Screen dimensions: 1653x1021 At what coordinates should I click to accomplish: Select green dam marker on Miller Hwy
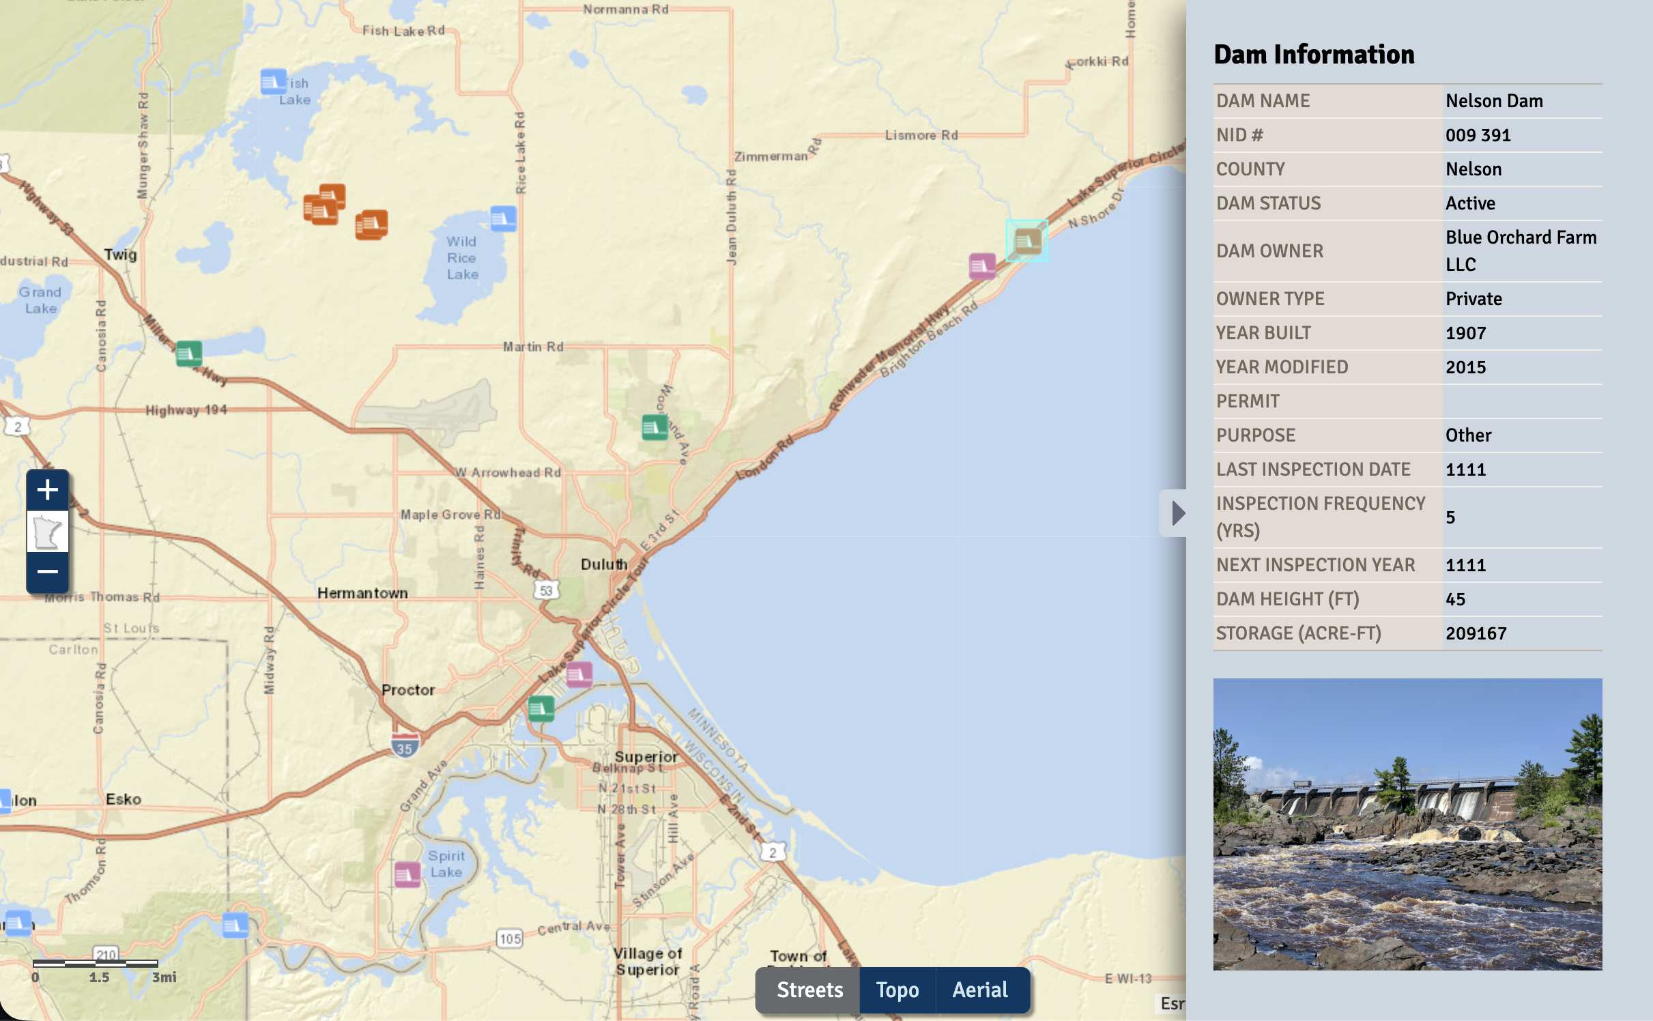(189, 354)
